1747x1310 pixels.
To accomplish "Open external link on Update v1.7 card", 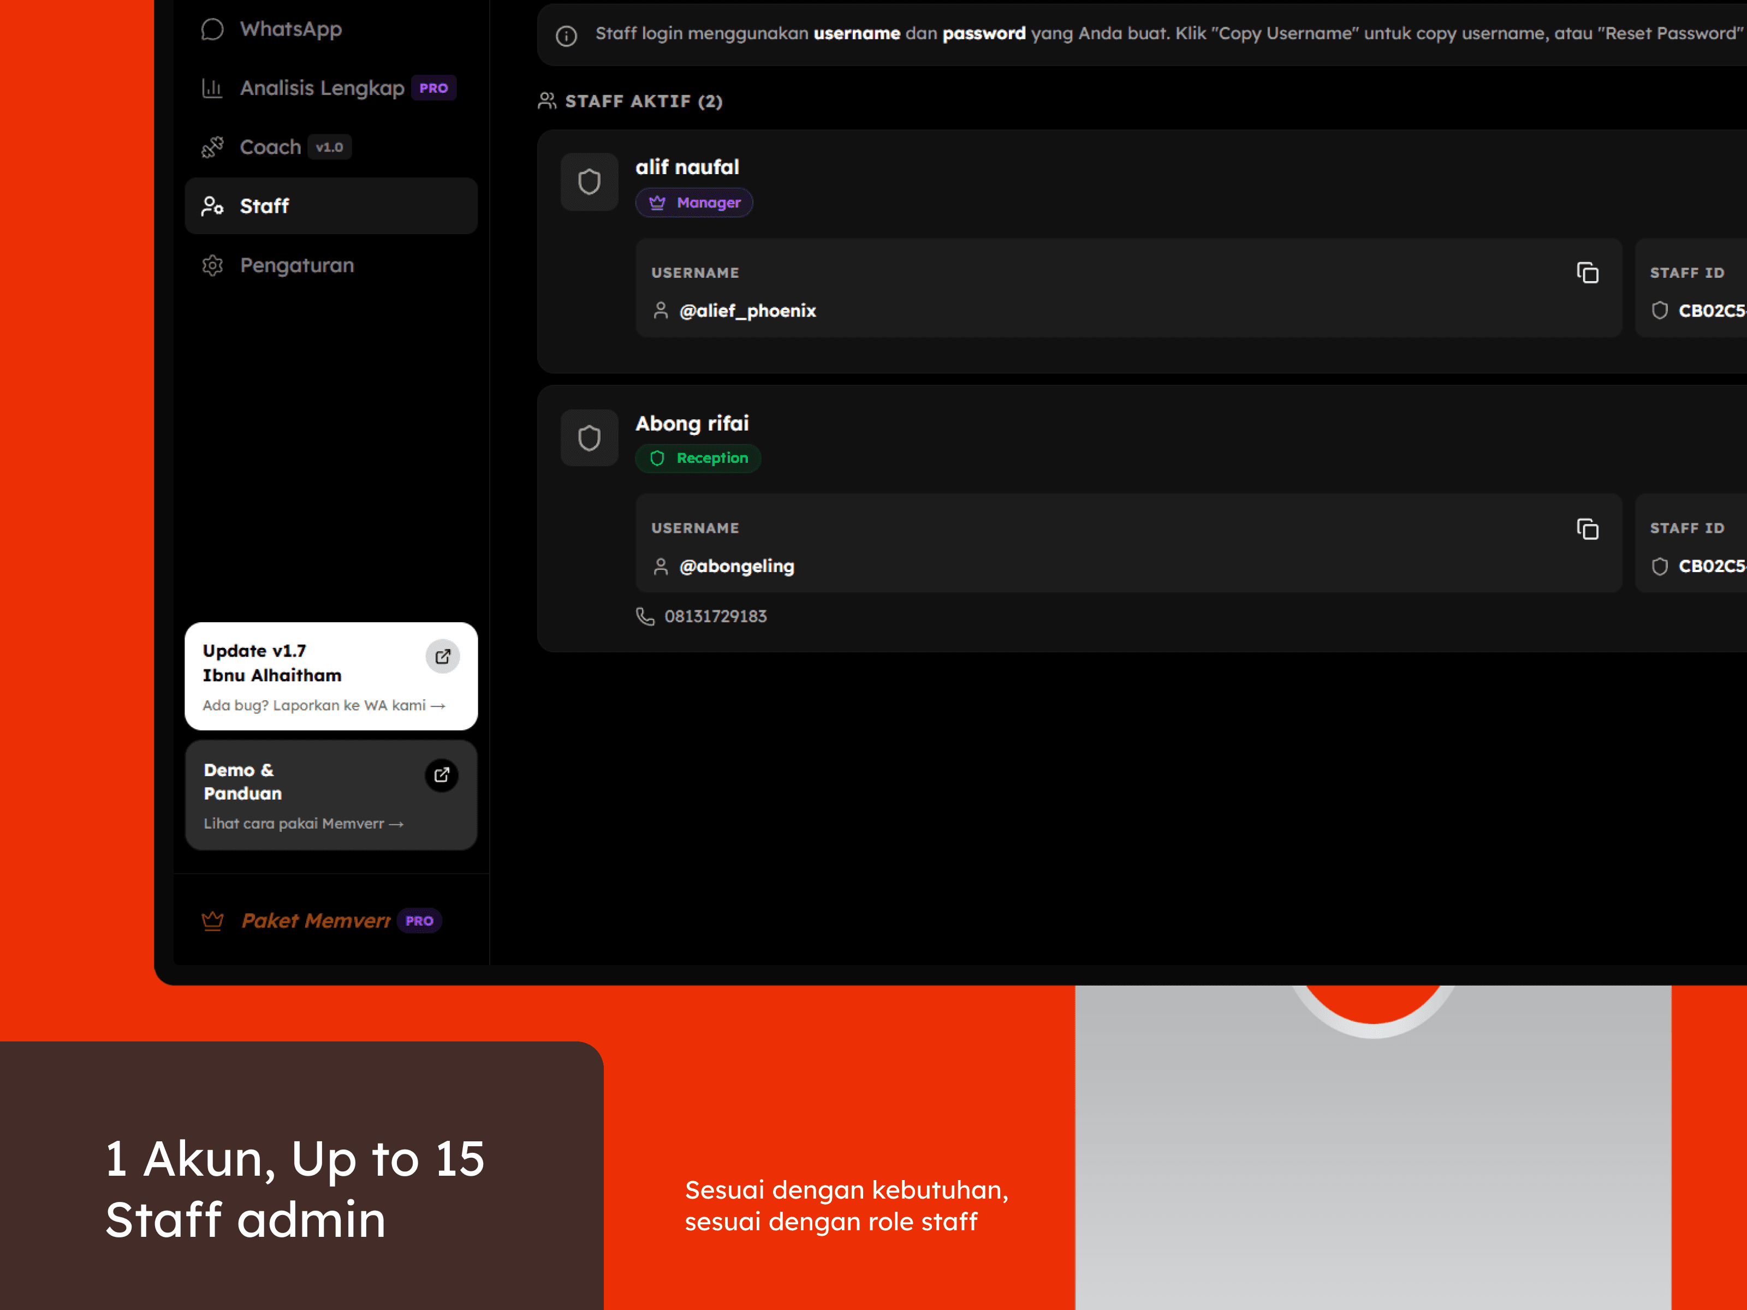I will coord(442,656).
